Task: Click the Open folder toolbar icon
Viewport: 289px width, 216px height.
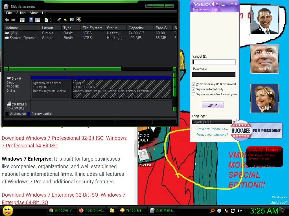Action: click(x=65, y=20)
